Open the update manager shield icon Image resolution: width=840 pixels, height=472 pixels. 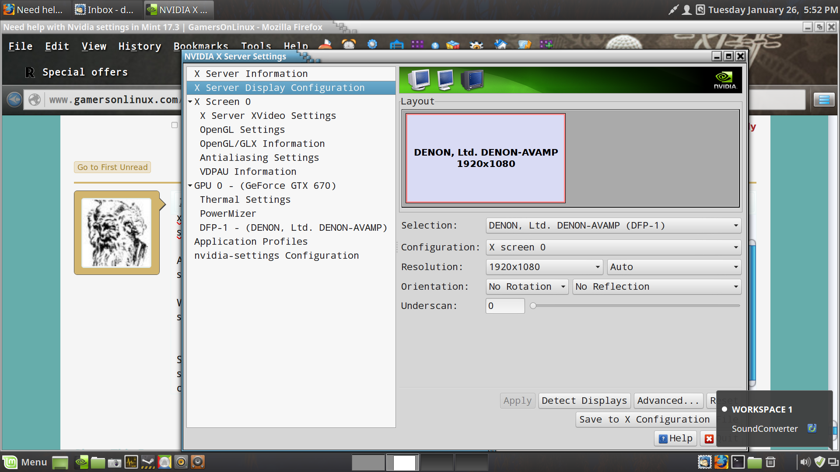pos(819,462)
